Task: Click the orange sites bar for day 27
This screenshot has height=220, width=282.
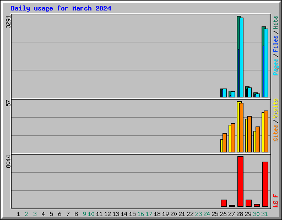Action: [x=233, y=137]
